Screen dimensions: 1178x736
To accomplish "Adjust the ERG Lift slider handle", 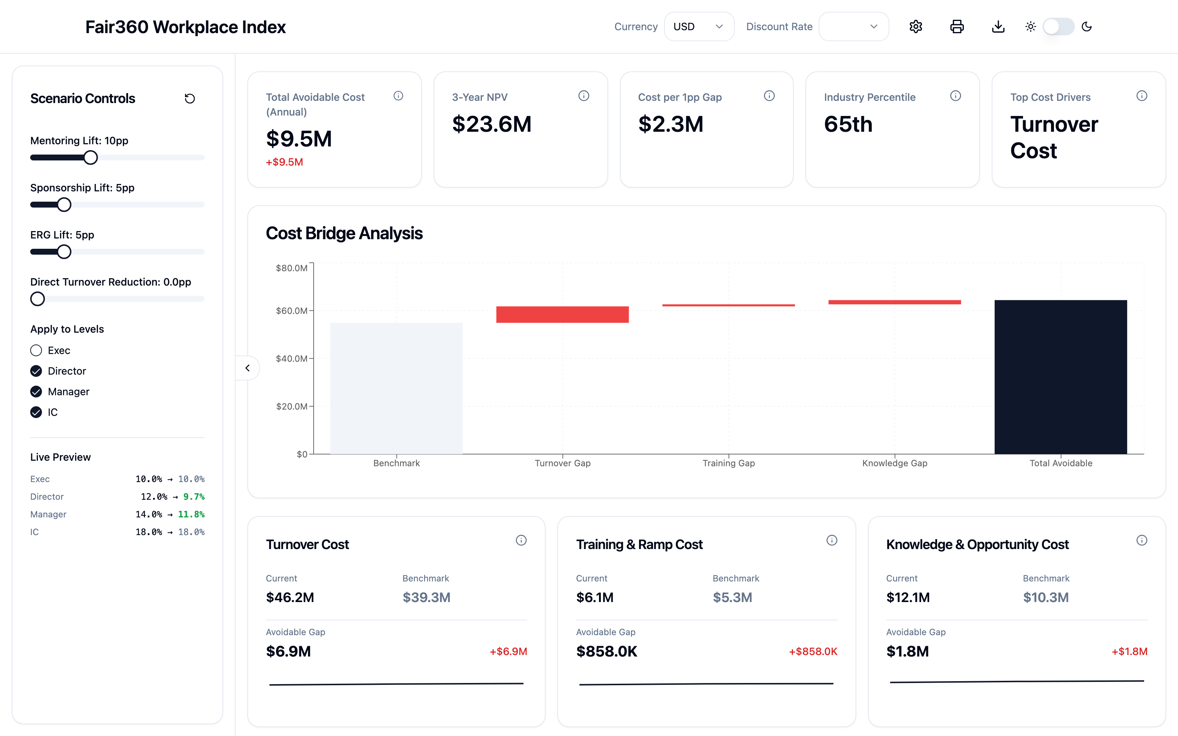I will pos(64,252).
